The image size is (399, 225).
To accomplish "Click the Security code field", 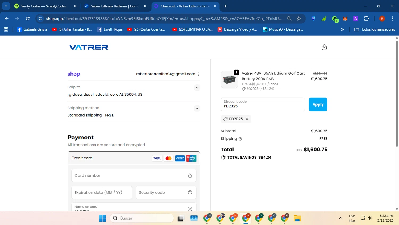I will click(x=166, y=193).
